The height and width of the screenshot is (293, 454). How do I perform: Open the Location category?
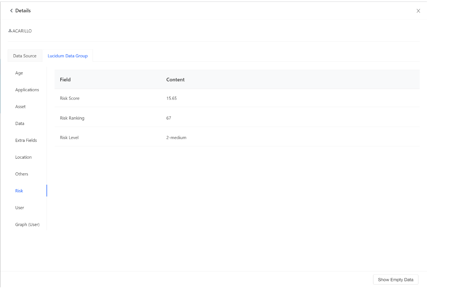tap(23, 157)
